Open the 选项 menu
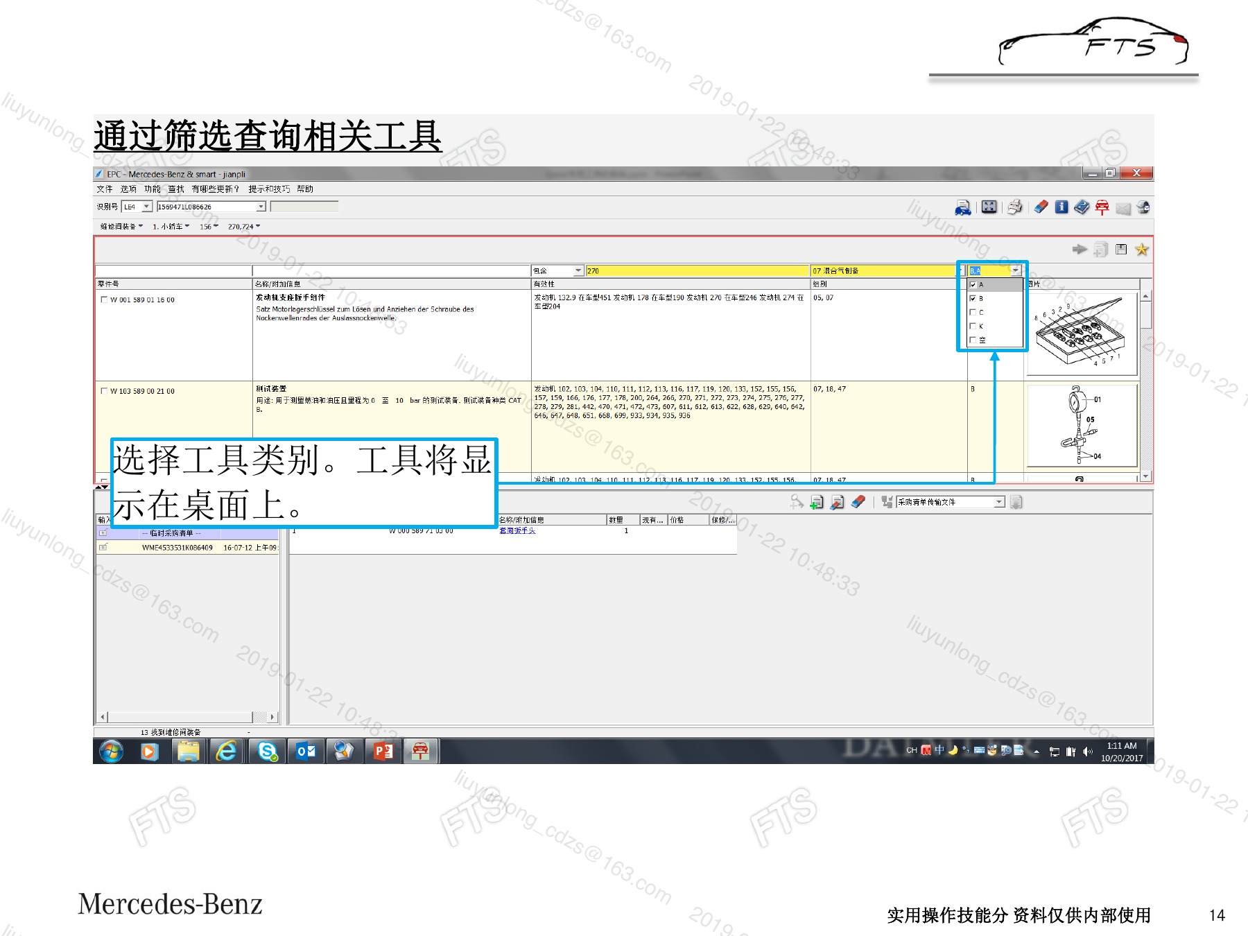The width and height of the screenshot is (1248, 936). [128, 189]
